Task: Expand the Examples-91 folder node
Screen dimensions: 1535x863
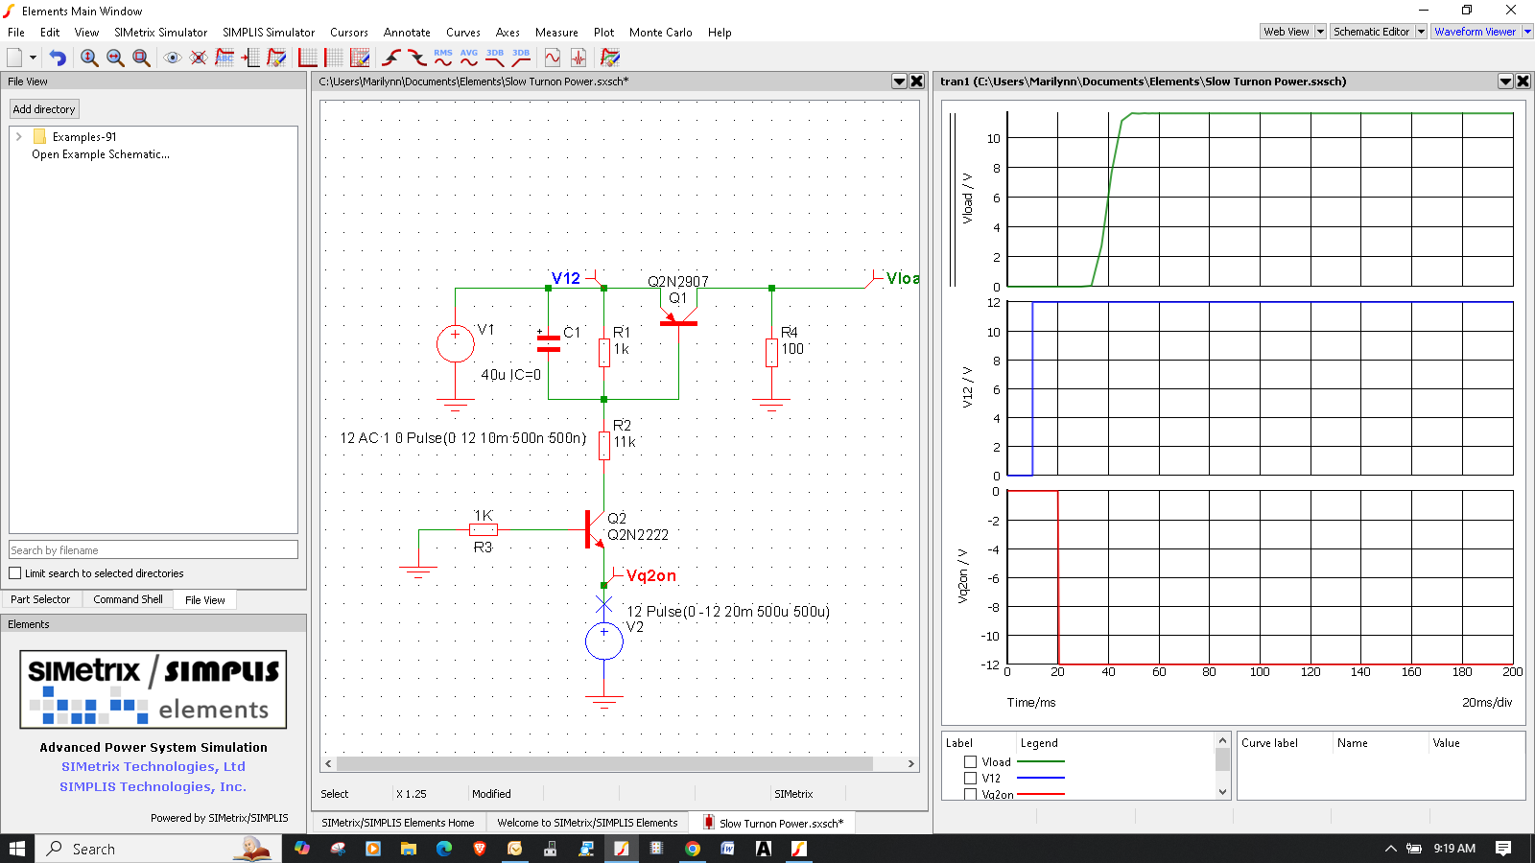Action: (18, 137)
